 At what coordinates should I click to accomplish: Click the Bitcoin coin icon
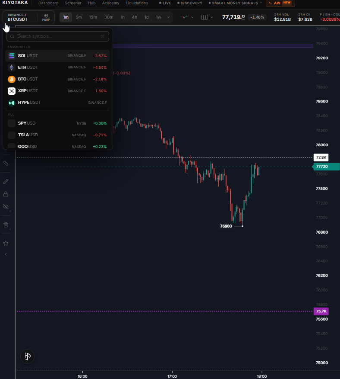click(x=12, y=79)
